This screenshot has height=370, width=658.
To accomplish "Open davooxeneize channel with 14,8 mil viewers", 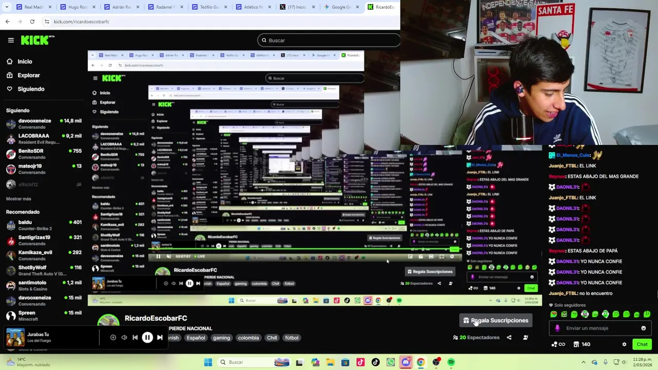I will [44, 124].
